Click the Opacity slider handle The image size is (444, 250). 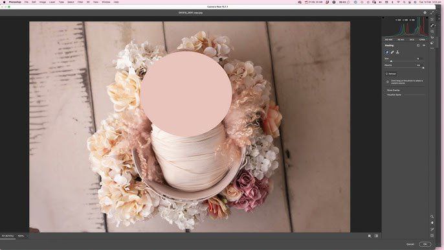coord(423,68)
